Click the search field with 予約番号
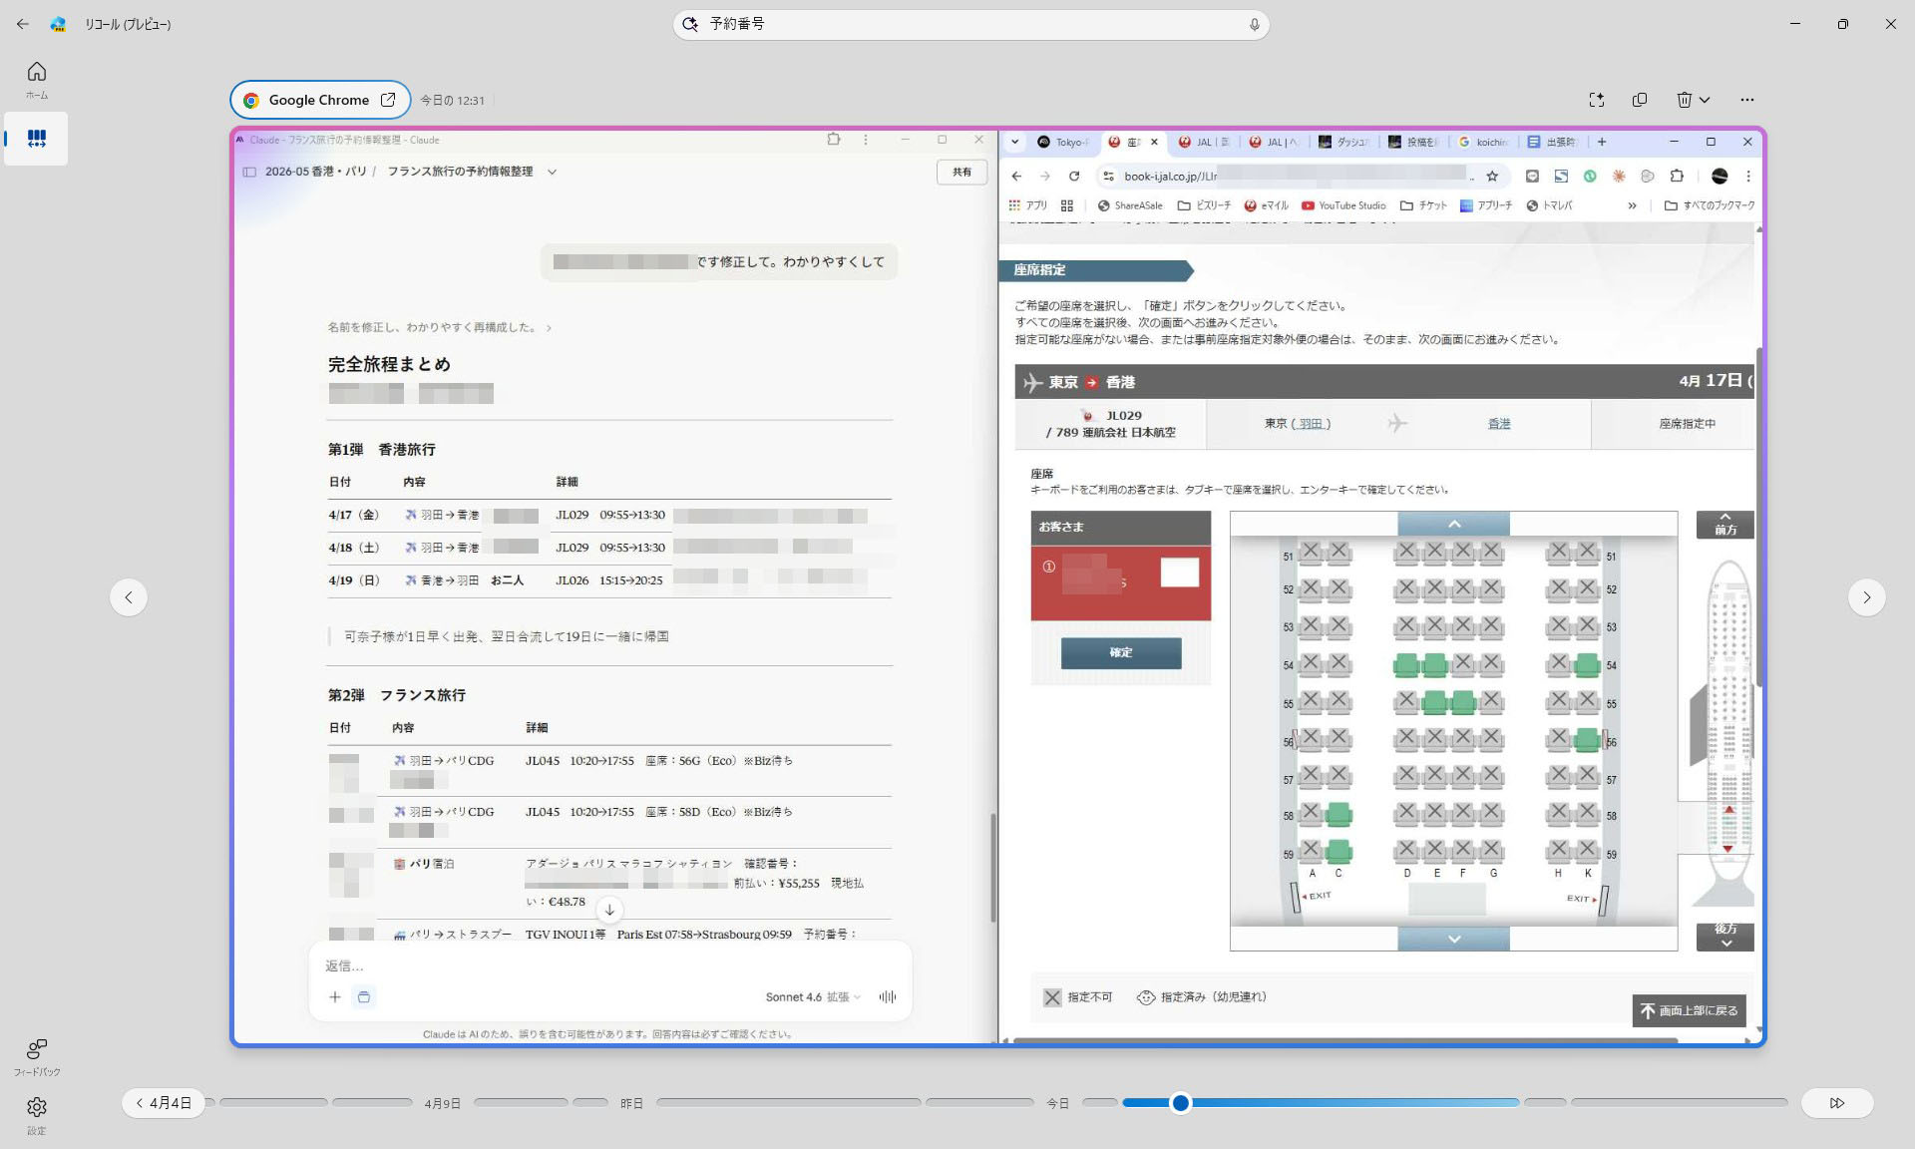This screenshot has width=1915, height=1149. [967, 24]
